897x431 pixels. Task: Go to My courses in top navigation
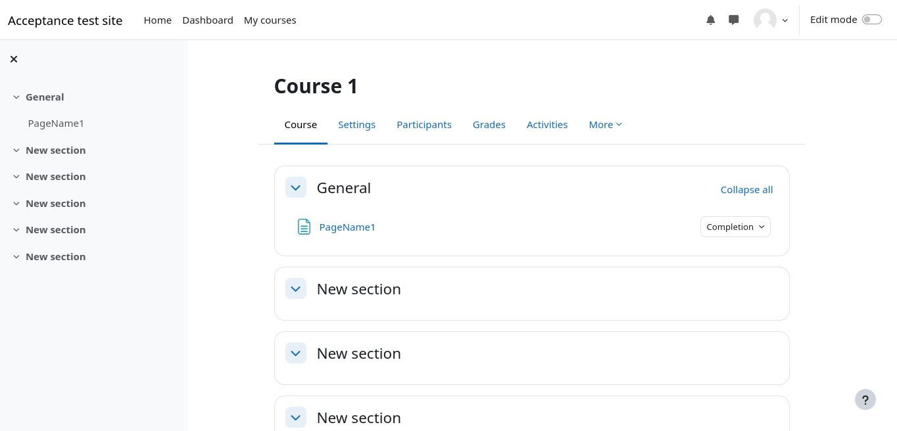(x=270, y=20)
